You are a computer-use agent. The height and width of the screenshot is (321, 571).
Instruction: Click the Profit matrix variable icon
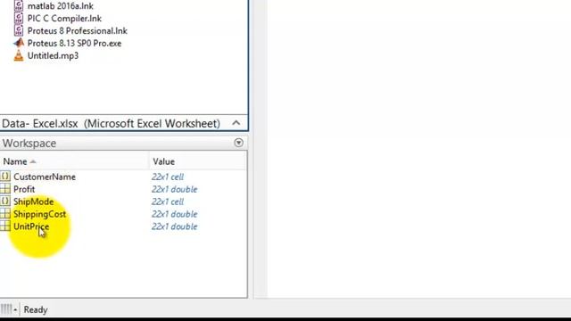pyautogui.click(x=5, y=189)
